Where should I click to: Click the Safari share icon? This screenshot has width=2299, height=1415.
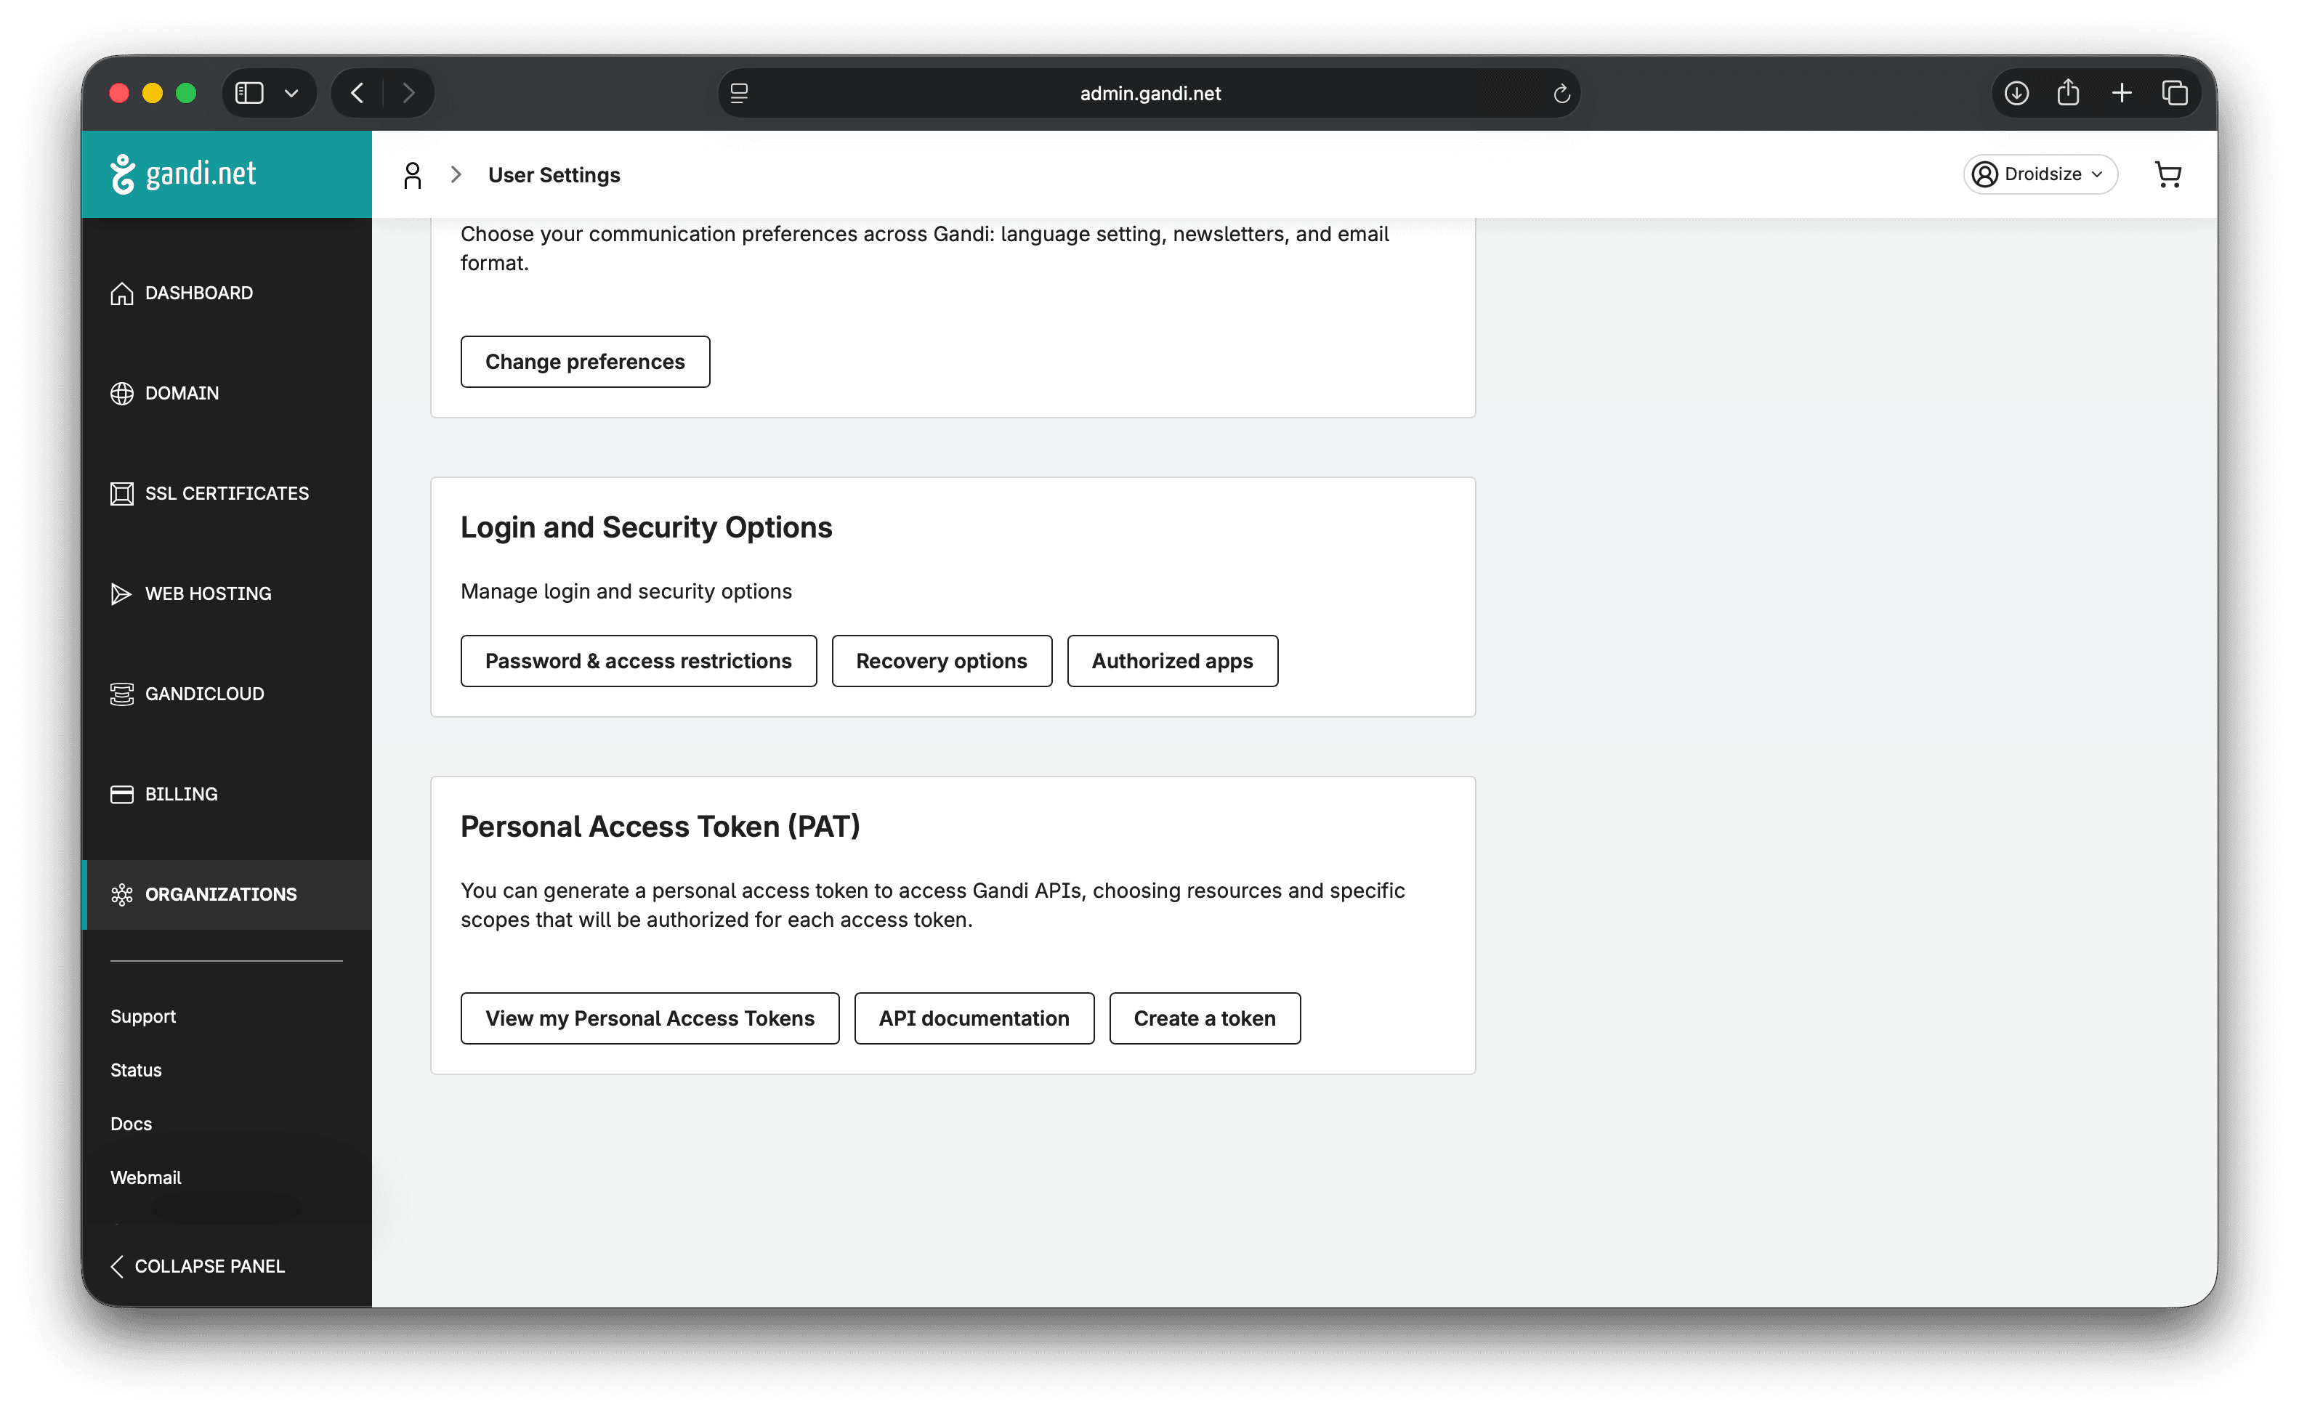click(2068, 94)
